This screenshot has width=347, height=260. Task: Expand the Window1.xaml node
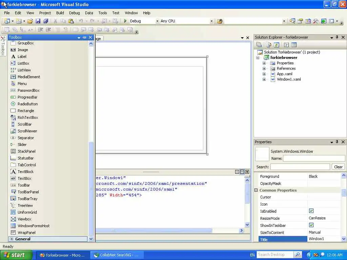click(x=264, y=79)
